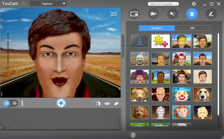Select the red-haired woman avatar
The height and width of the screenshot is (139, 224).
tap(181, 59)
